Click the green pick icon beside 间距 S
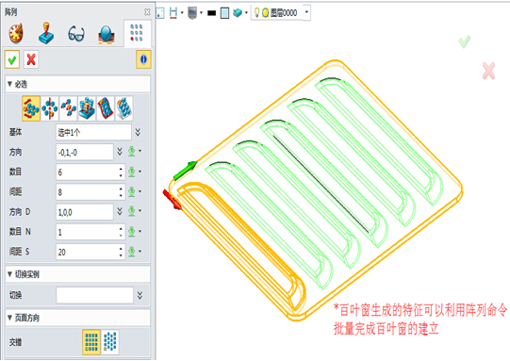The image size is (510, 361). click(x=131, y=252)
